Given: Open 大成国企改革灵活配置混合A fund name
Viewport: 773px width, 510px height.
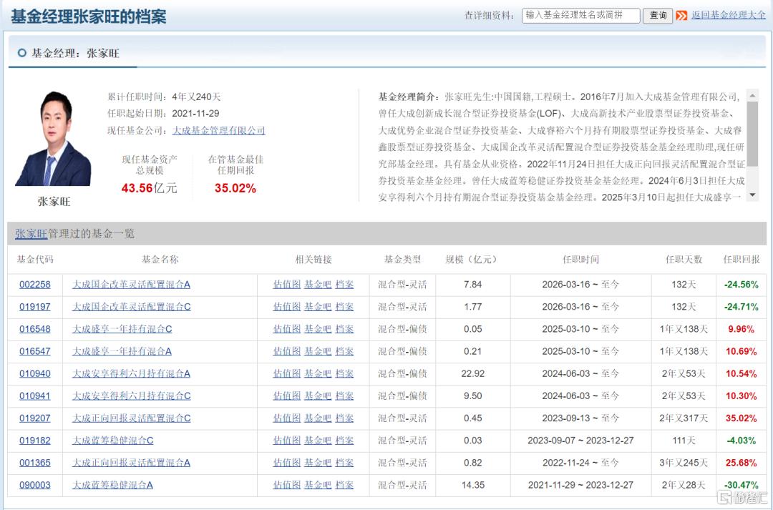Looking at the screenshot, I should [131, 285].
